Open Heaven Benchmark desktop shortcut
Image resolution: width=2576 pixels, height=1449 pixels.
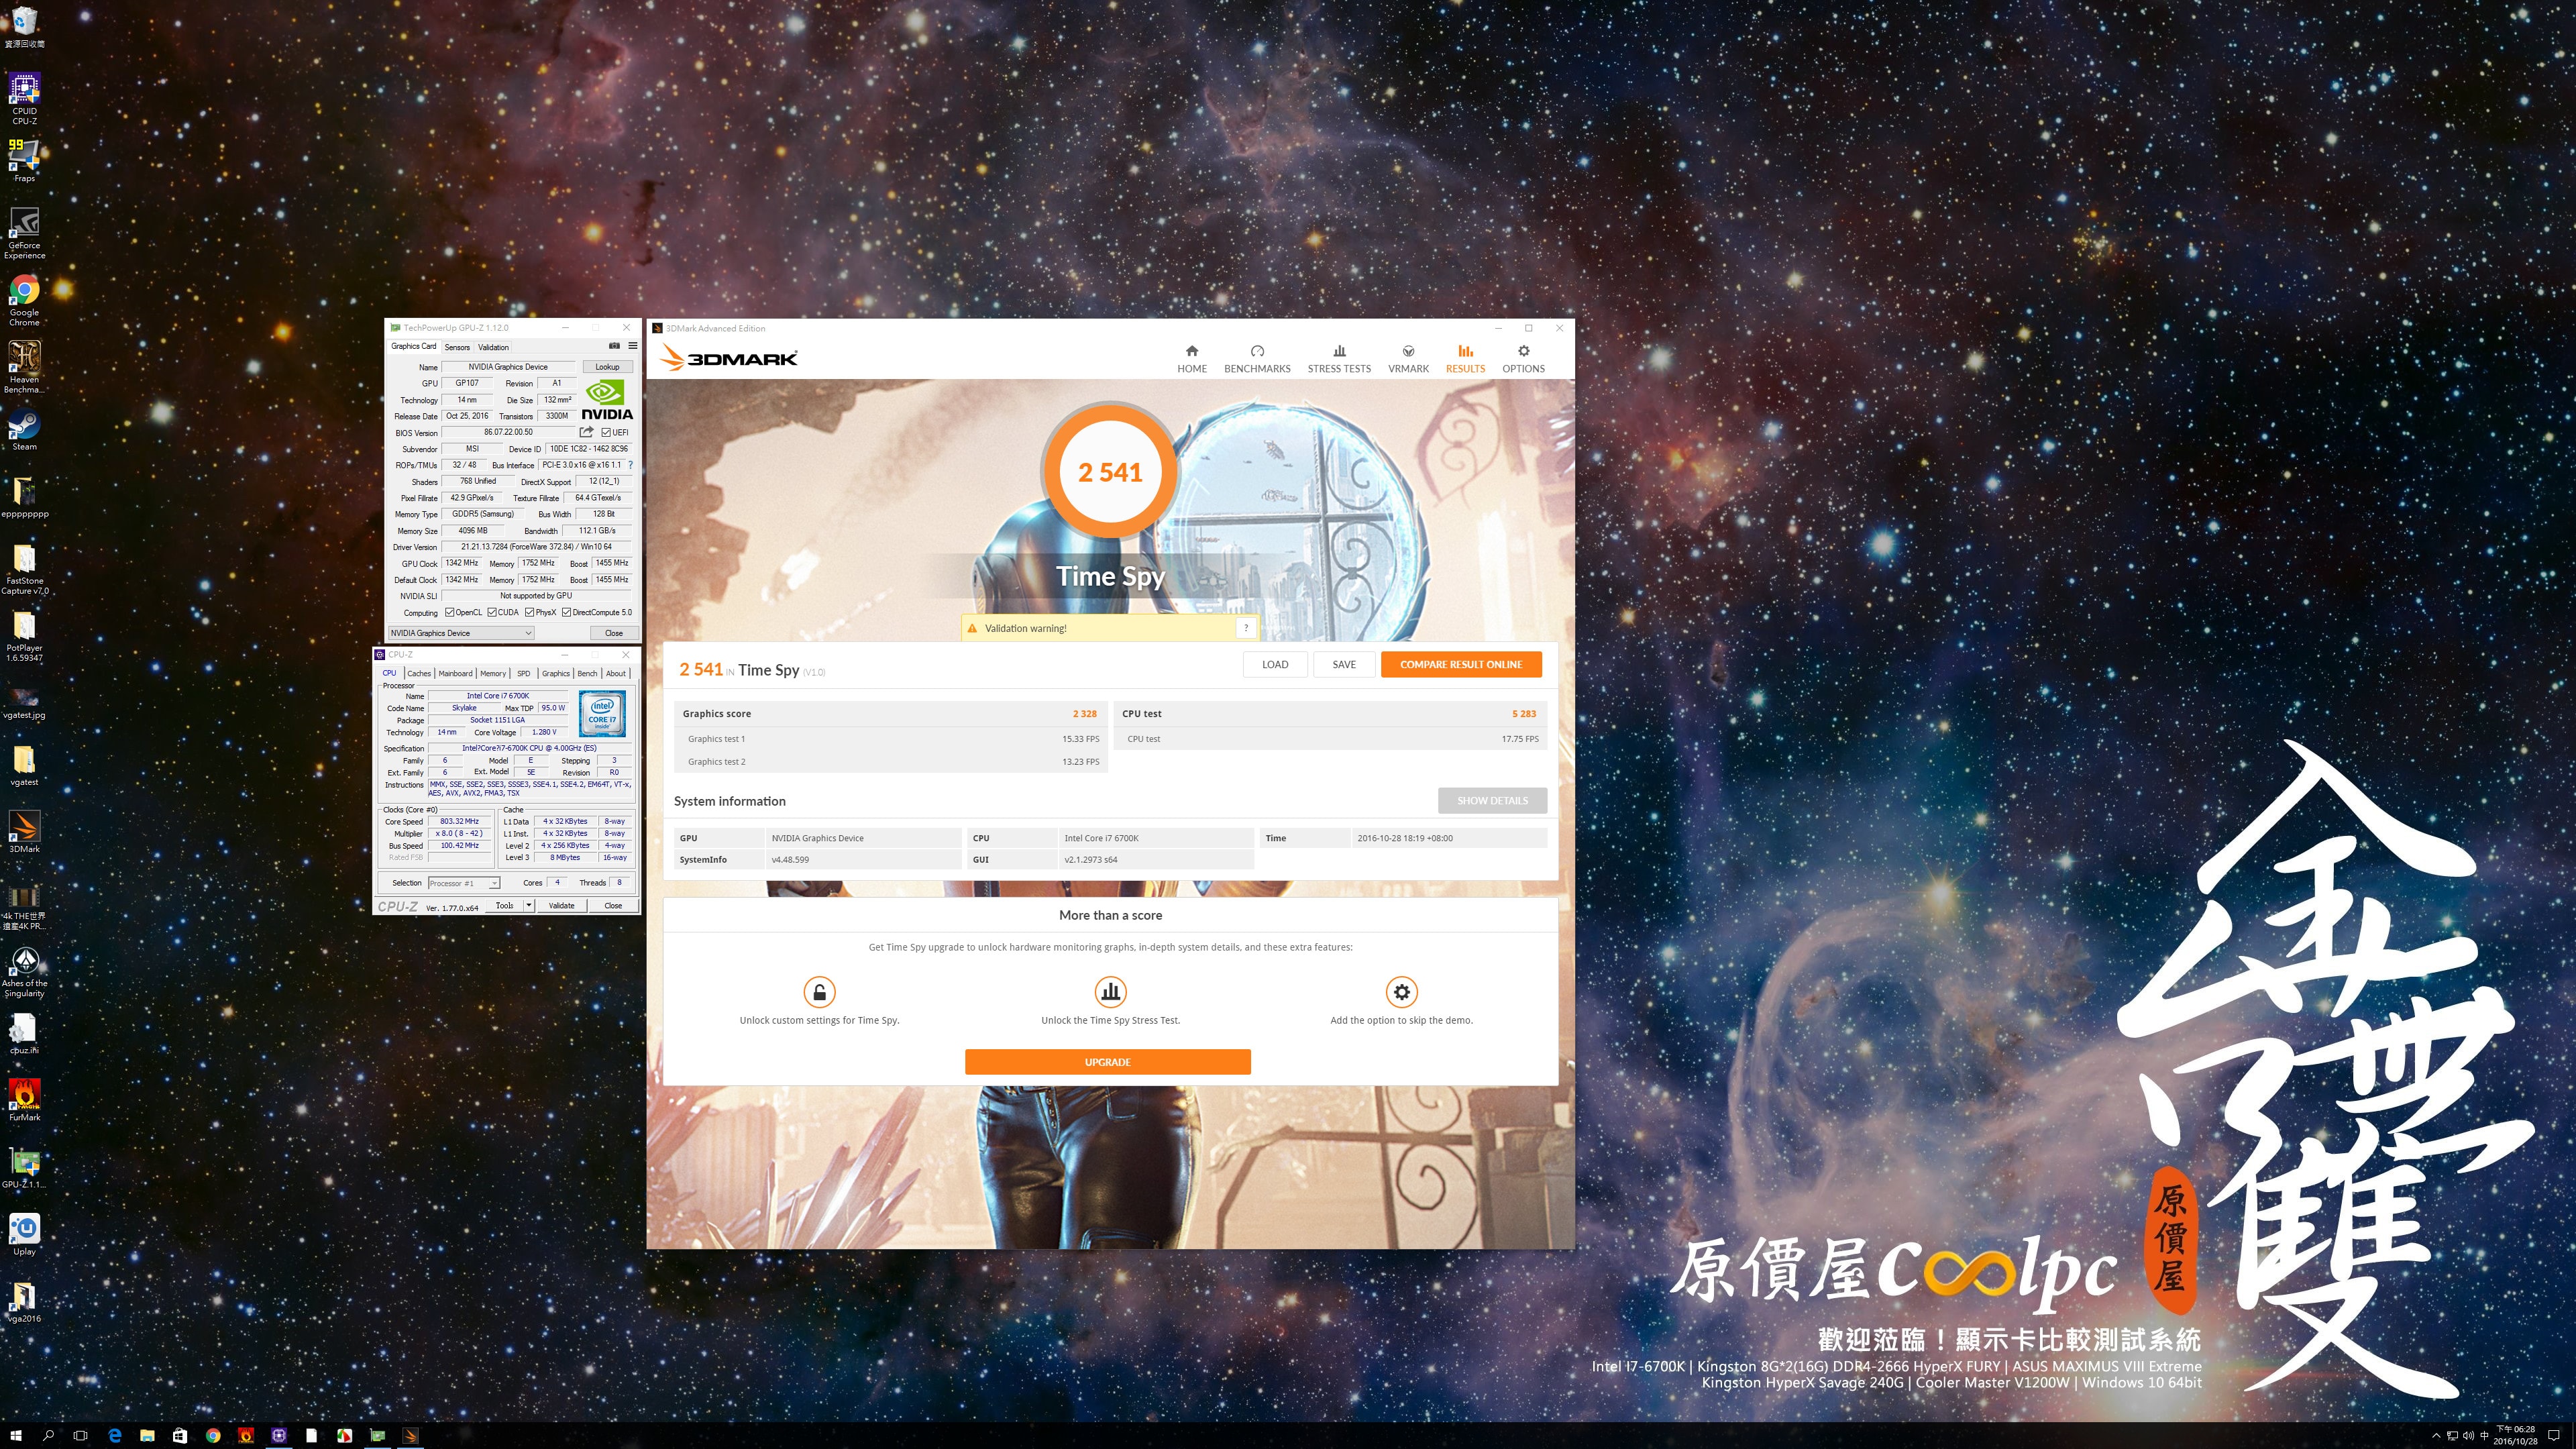24,367
